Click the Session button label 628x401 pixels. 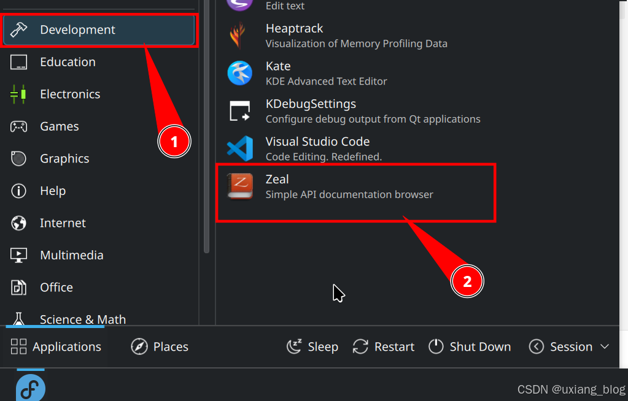pyautogui.click(x=571, y=346)
